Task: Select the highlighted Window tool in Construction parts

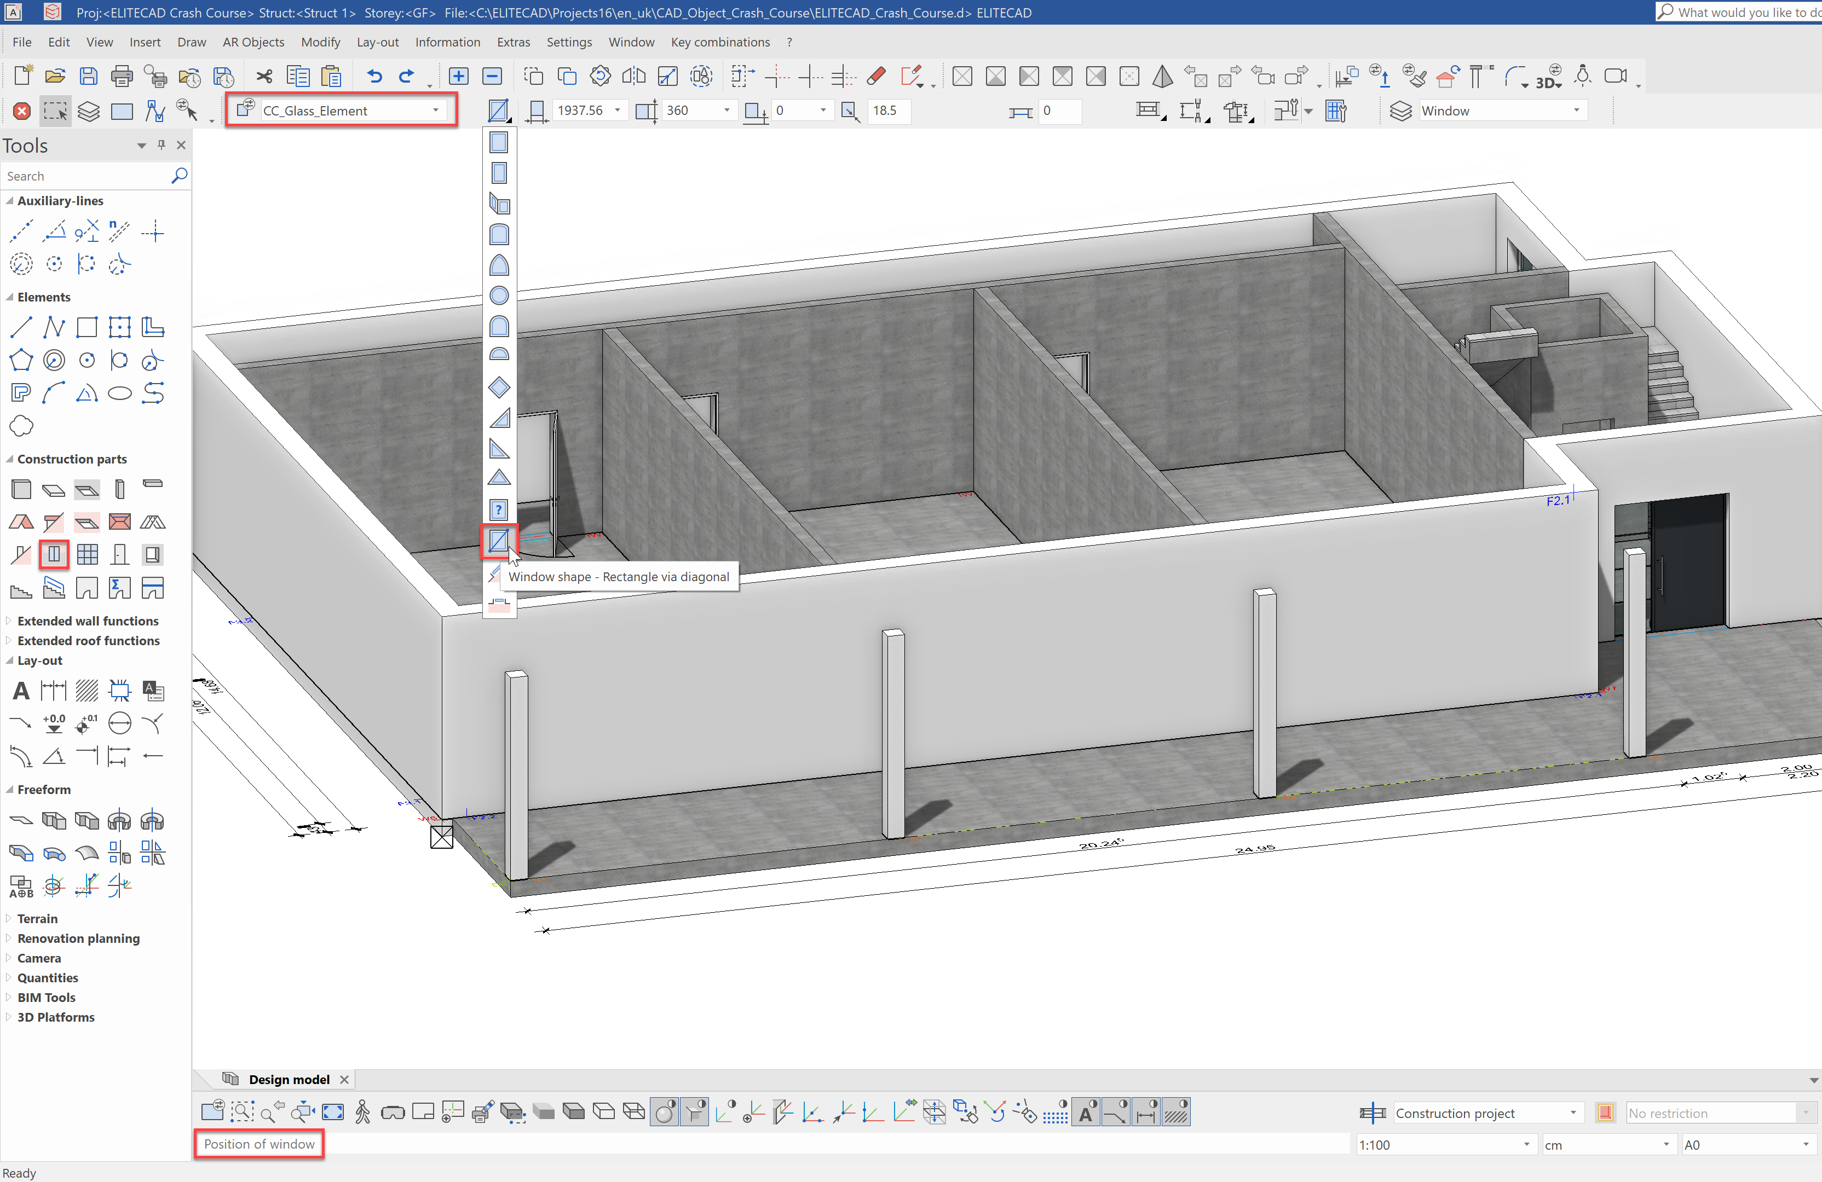Action: [x=54, y=554]
